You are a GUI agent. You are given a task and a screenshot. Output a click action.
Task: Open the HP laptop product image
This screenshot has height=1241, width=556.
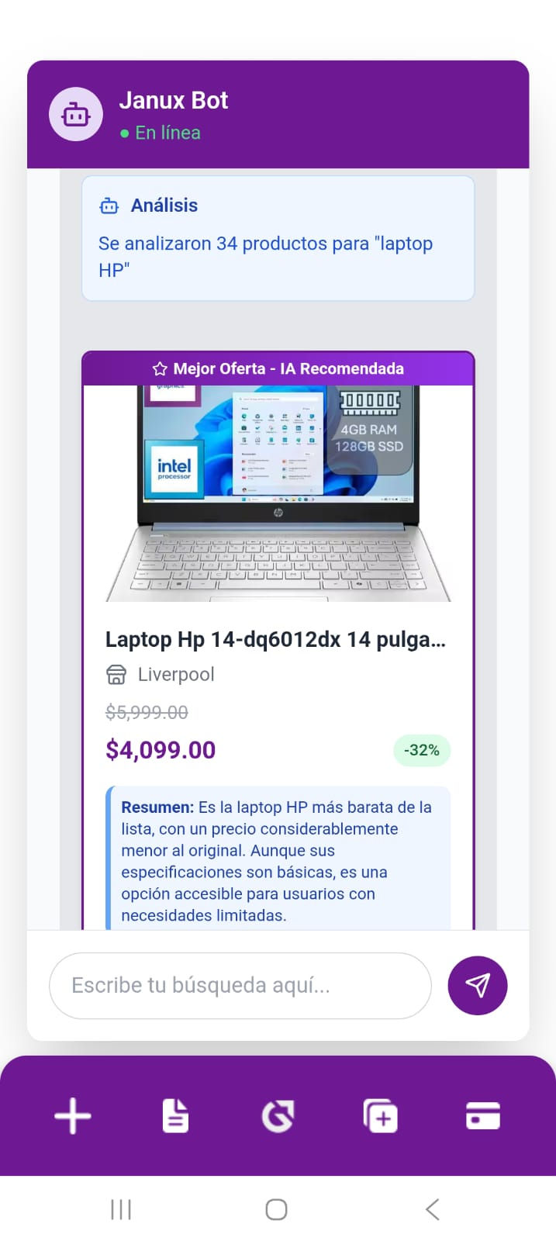tap(278, 493)
